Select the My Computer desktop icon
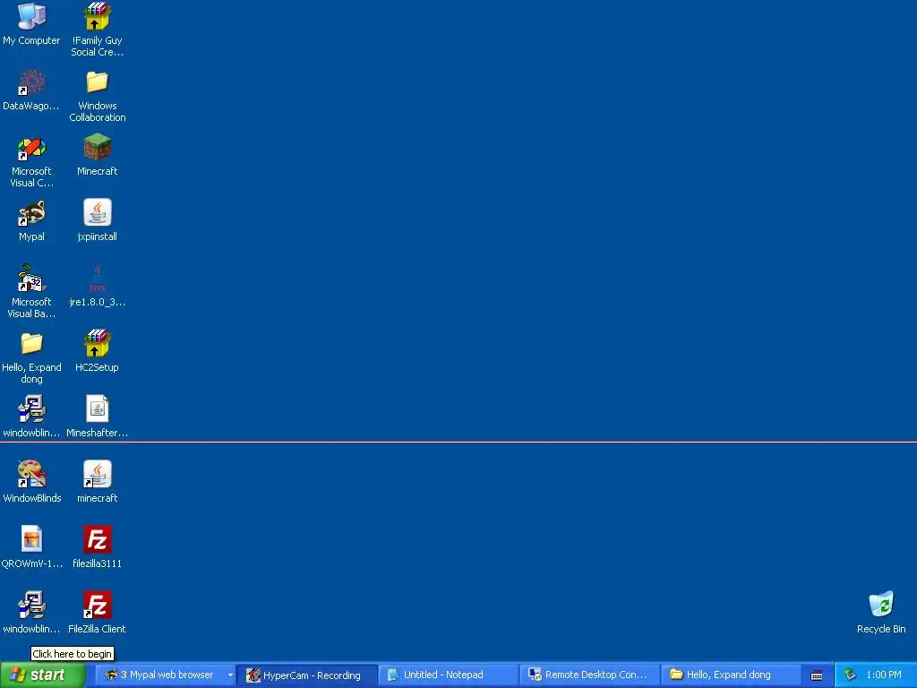The width and height of the screenshot is (917, 688). point(31,16)
